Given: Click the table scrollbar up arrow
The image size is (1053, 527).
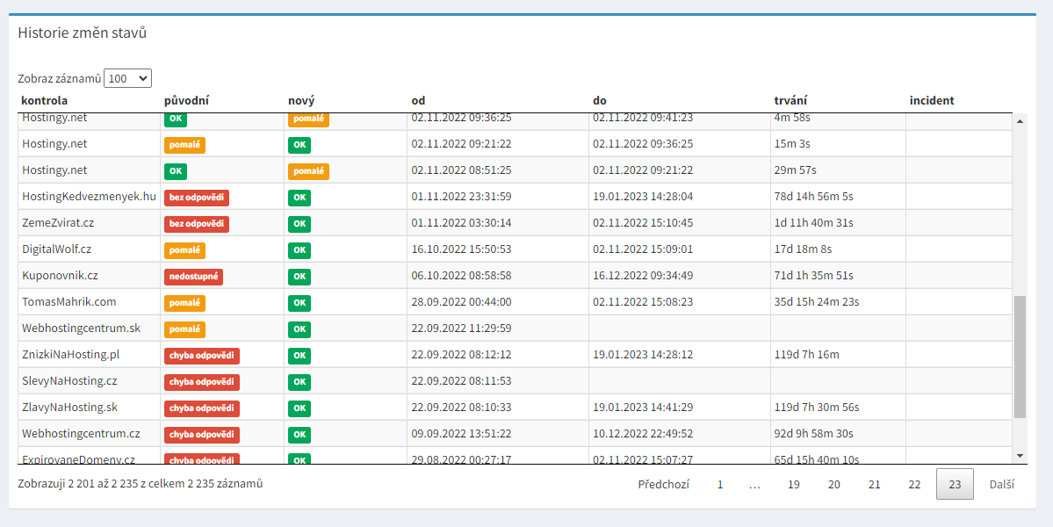Looking at the screenshot, I should click(1021, 121).
